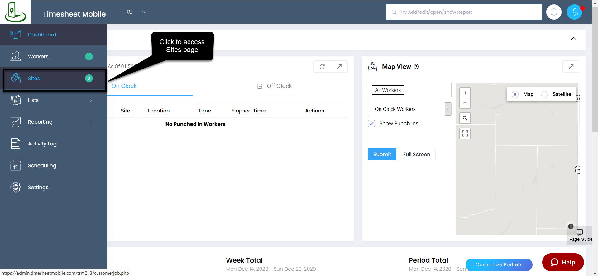Zoom in on the map with plus
Image resolution: width=598 pixels, height=276 pixels.
(465, 93)
